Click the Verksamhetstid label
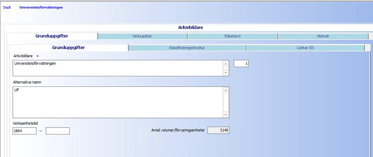 click(26, 123)
